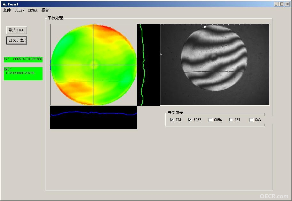Open the 文件 menu
Image resolution: width=292 pixels, height=201 pixels.
7,10
